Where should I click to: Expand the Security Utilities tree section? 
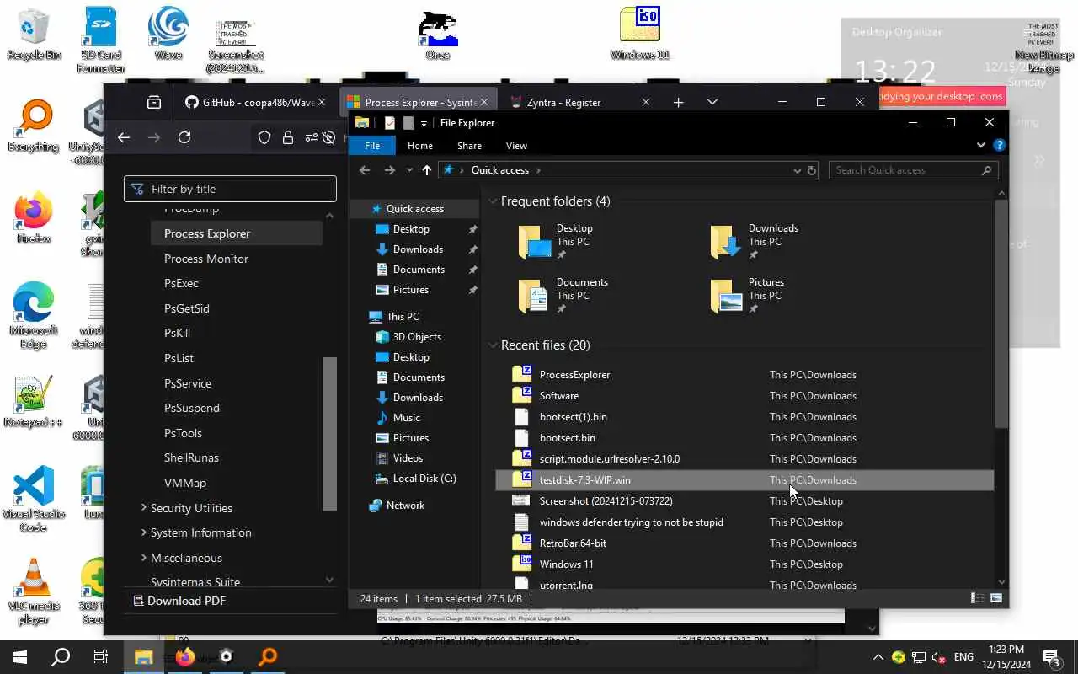tap(144, 508)
